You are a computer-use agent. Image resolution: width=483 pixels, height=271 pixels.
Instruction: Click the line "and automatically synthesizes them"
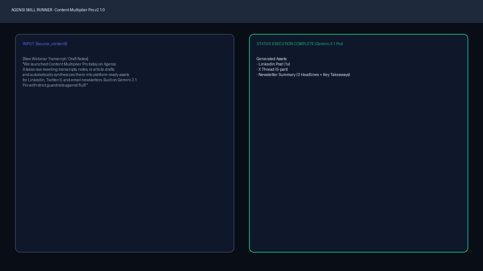[76, 75]
